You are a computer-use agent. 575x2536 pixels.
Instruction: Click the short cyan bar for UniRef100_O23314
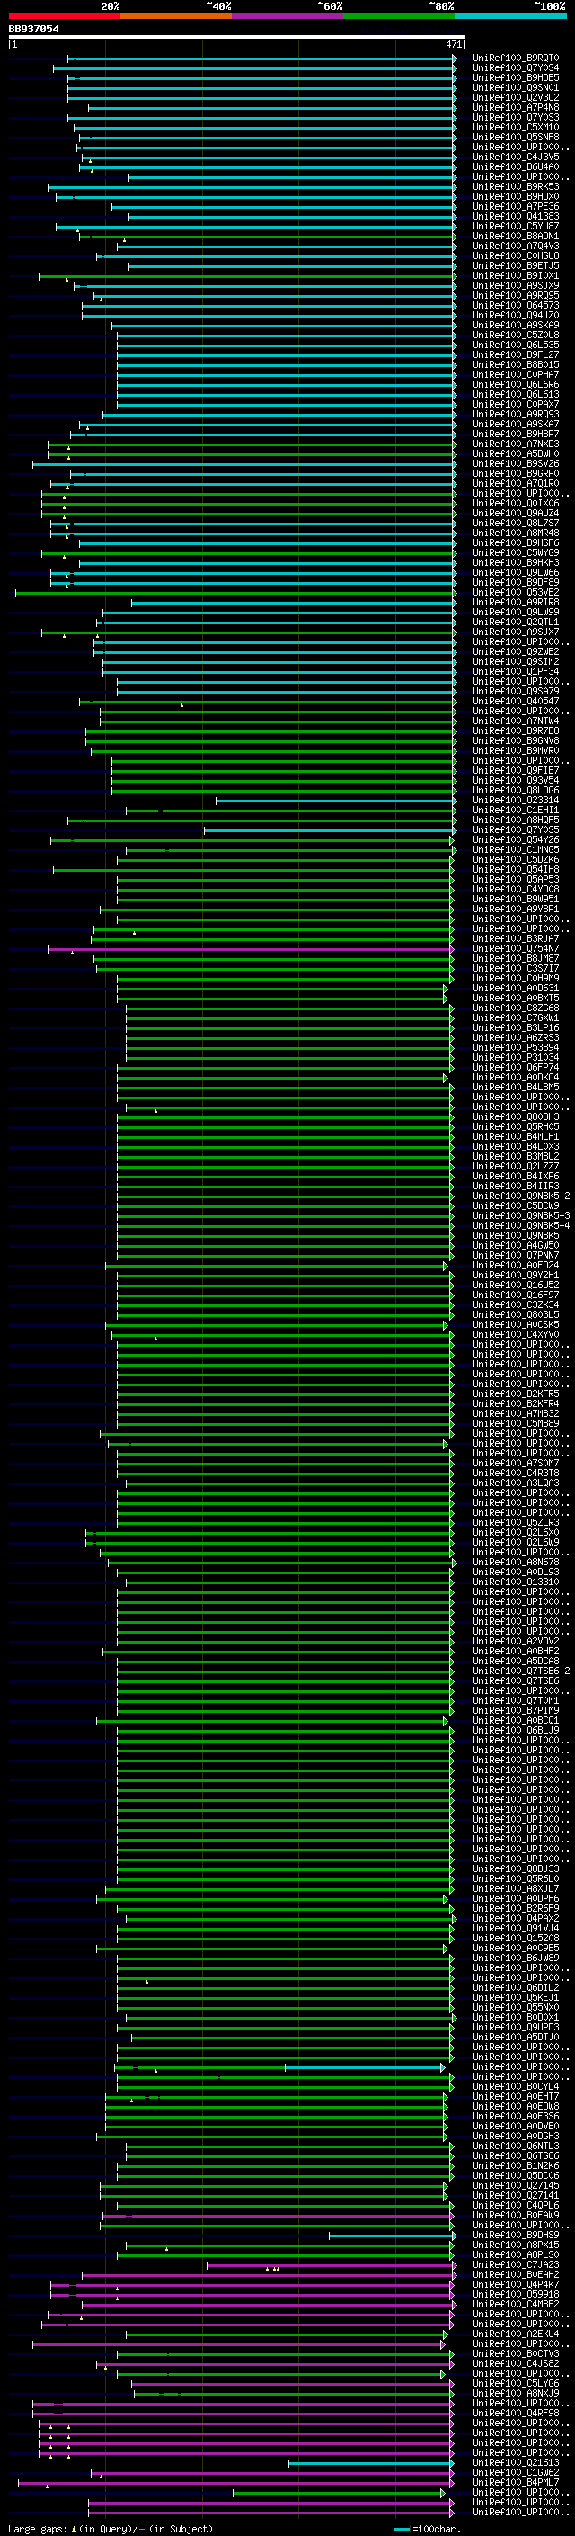(x=335, y=801)
